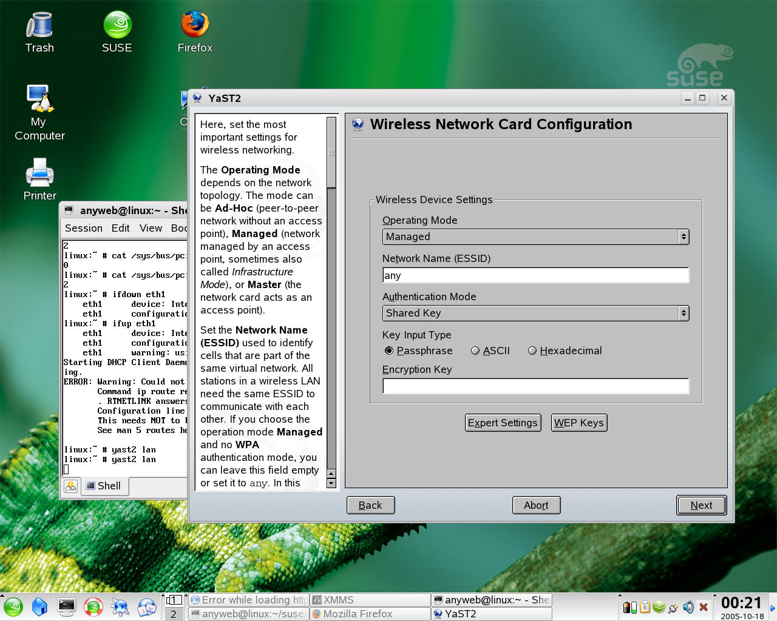Open the My Computer desktop icon

click(39, 113)
